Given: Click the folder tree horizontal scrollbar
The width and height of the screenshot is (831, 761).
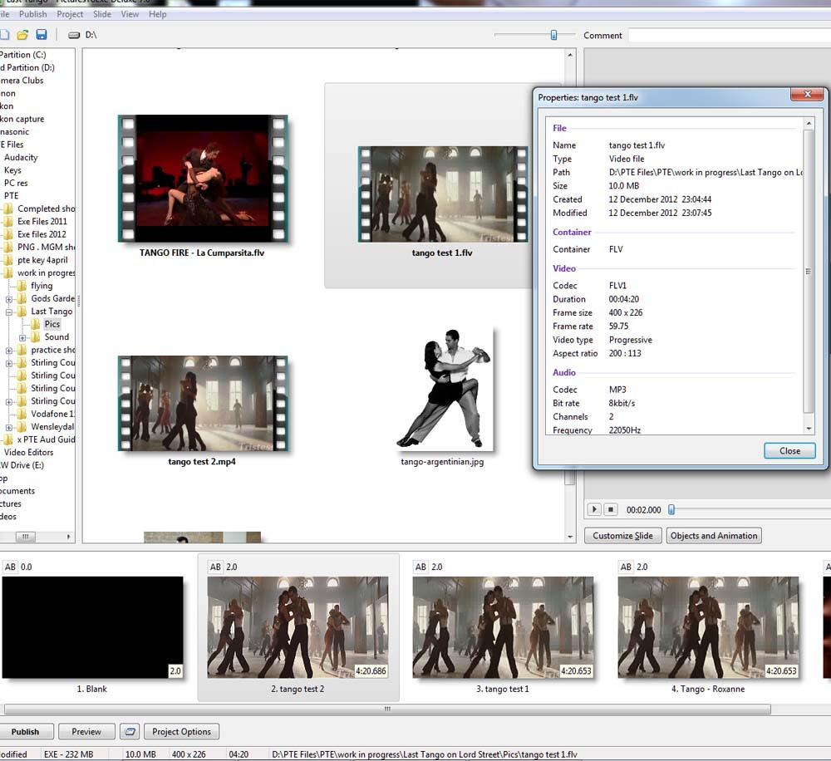Looking at the screenshot, I should click(x=26, y=537).
